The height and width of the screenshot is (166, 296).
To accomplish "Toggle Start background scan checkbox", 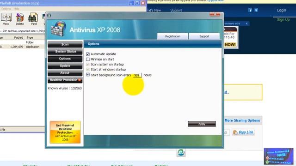I will [88, 75].
